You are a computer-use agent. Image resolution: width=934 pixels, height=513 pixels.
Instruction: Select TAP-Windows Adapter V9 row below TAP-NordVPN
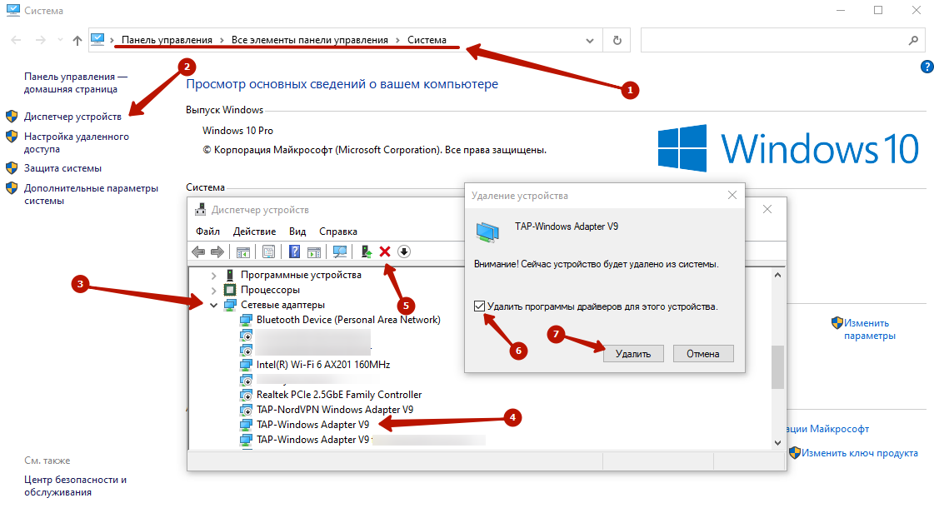pyautogui.click(x=312, y=425)
